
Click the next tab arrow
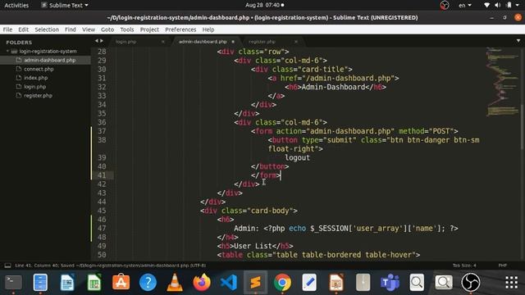pyautogui.click(x=102, y=41)
